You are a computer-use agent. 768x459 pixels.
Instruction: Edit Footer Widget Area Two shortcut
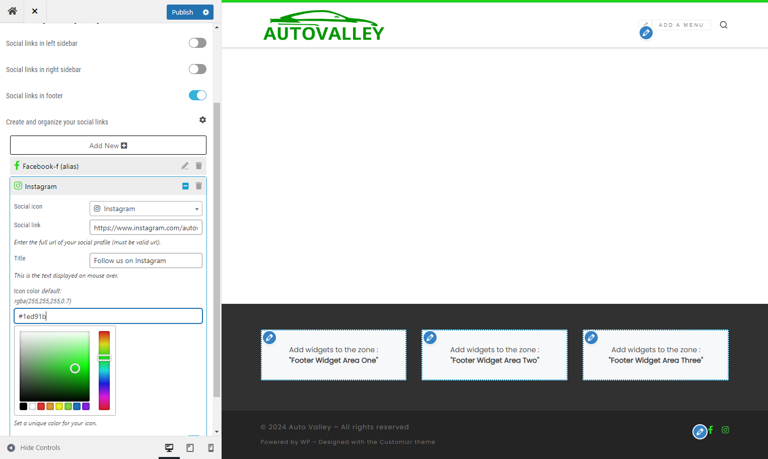click(430, 338)
